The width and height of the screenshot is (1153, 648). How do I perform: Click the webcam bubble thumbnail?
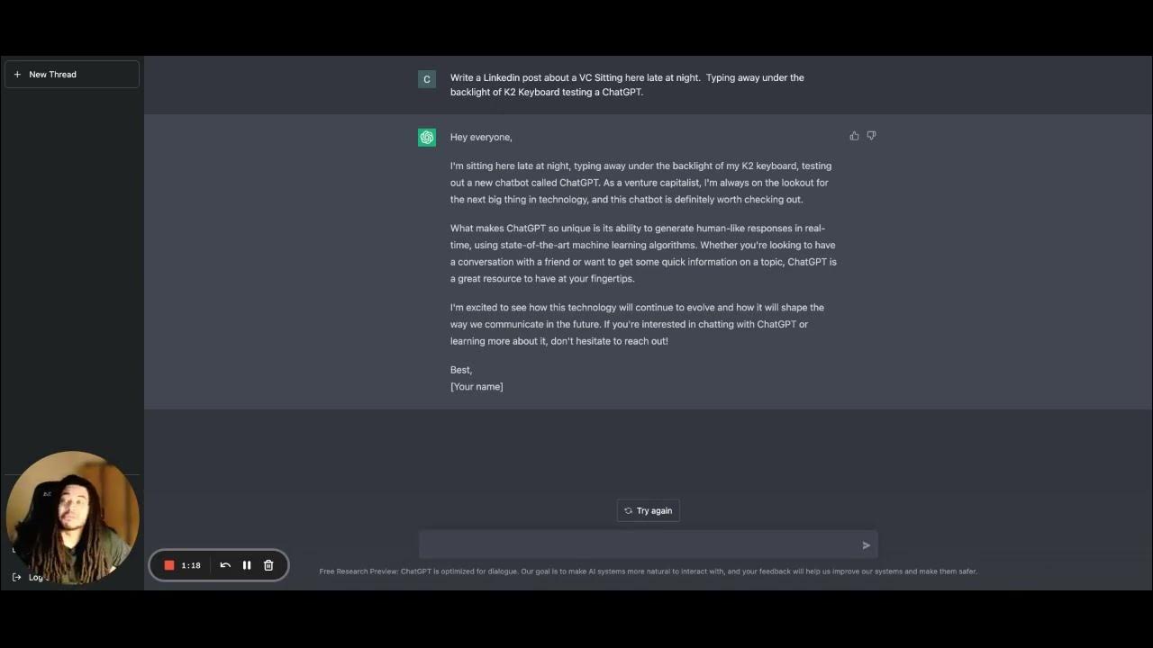(72, 517)
